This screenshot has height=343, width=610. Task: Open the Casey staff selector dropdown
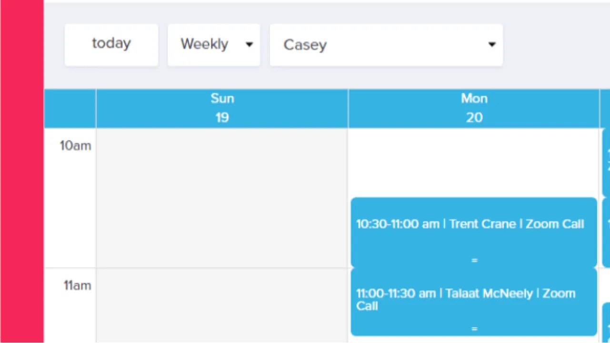pos(386,45)
